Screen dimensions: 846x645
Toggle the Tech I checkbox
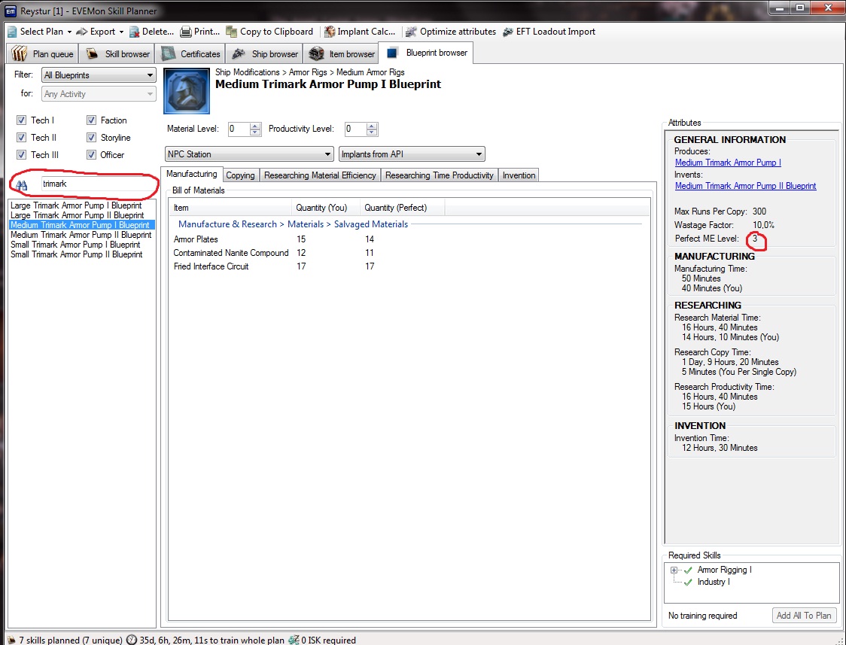tap(21, 120)
